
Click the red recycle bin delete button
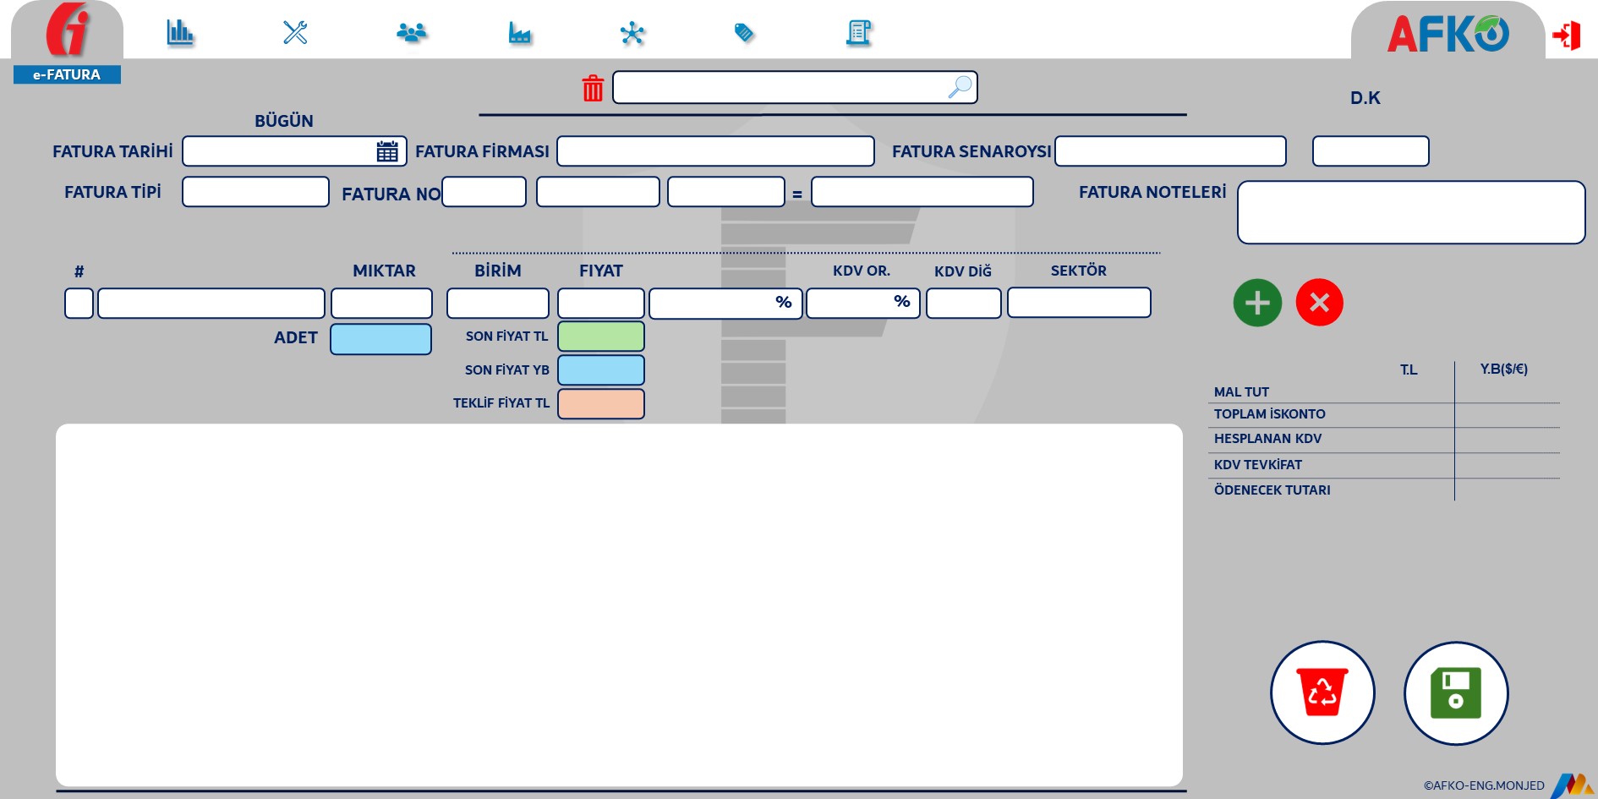1322,692
